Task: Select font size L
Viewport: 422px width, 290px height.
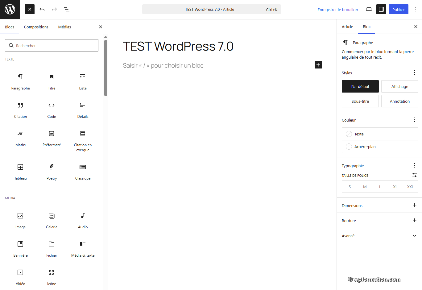Action: click(380, 187)
